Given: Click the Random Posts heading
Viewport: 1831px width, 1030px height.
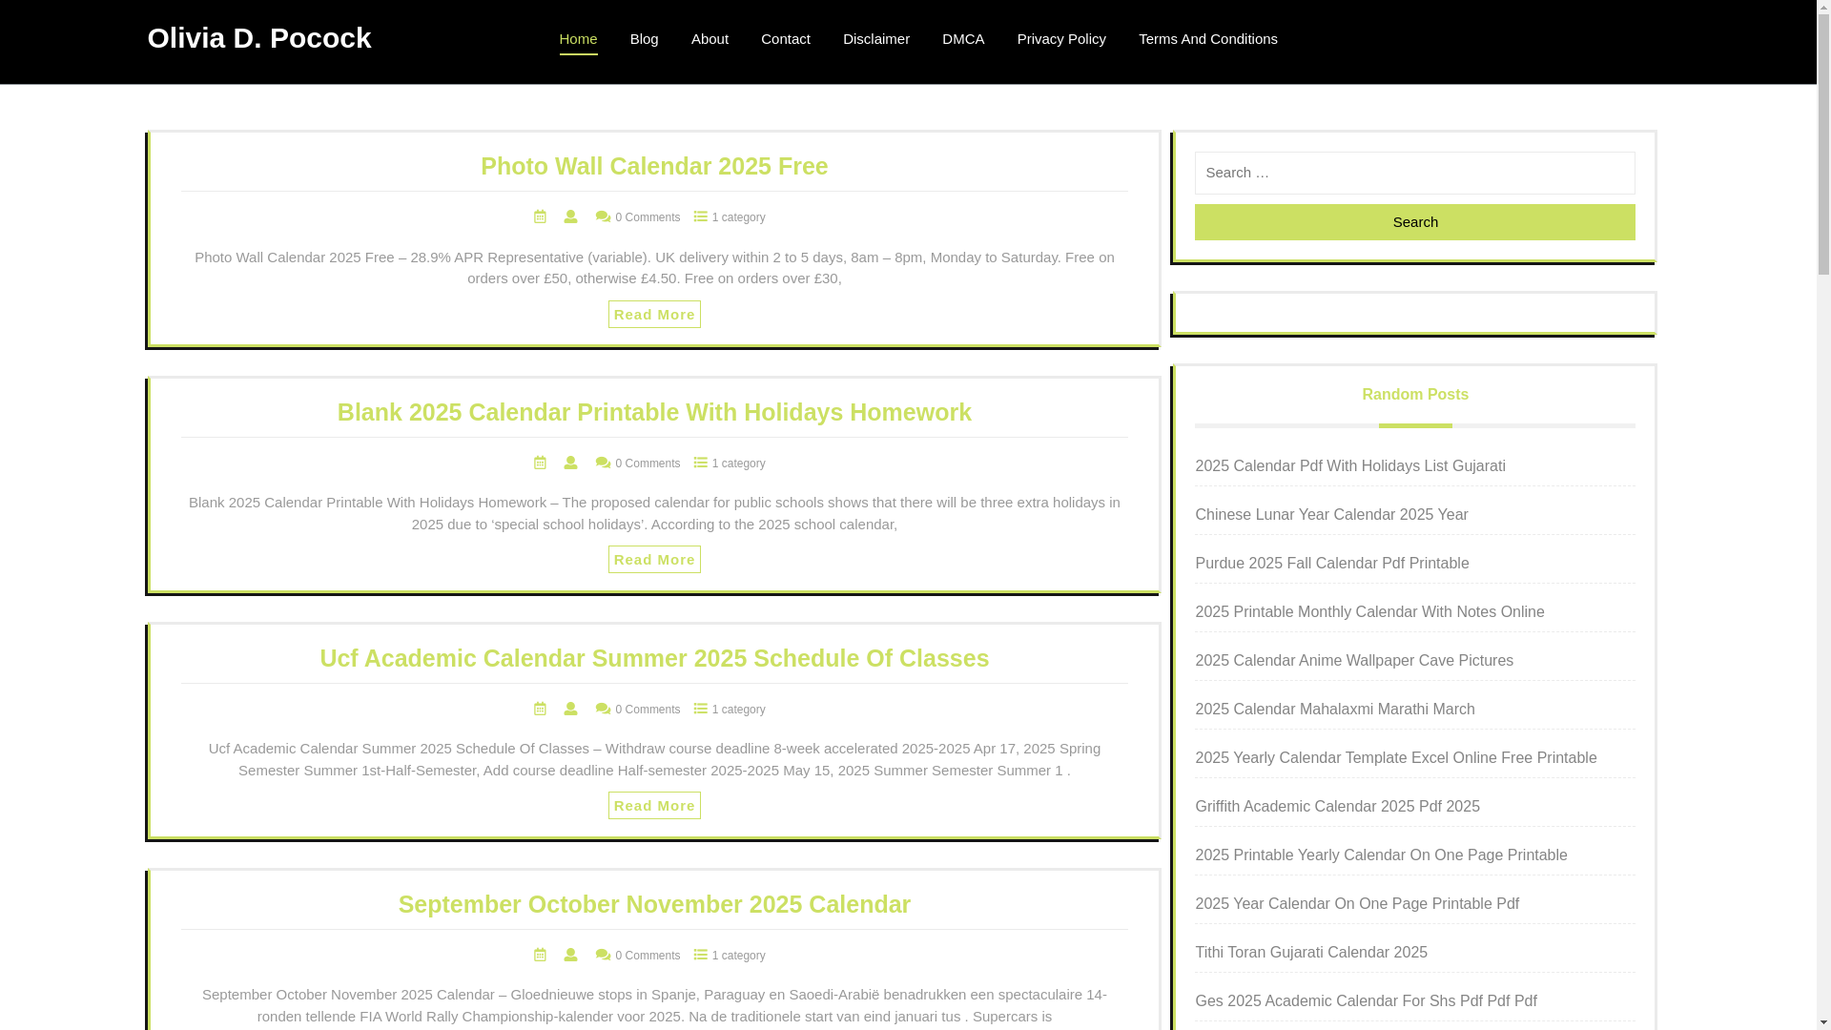Looking at the screenshot, I should pyautogui.click(x=1415, y=395).
